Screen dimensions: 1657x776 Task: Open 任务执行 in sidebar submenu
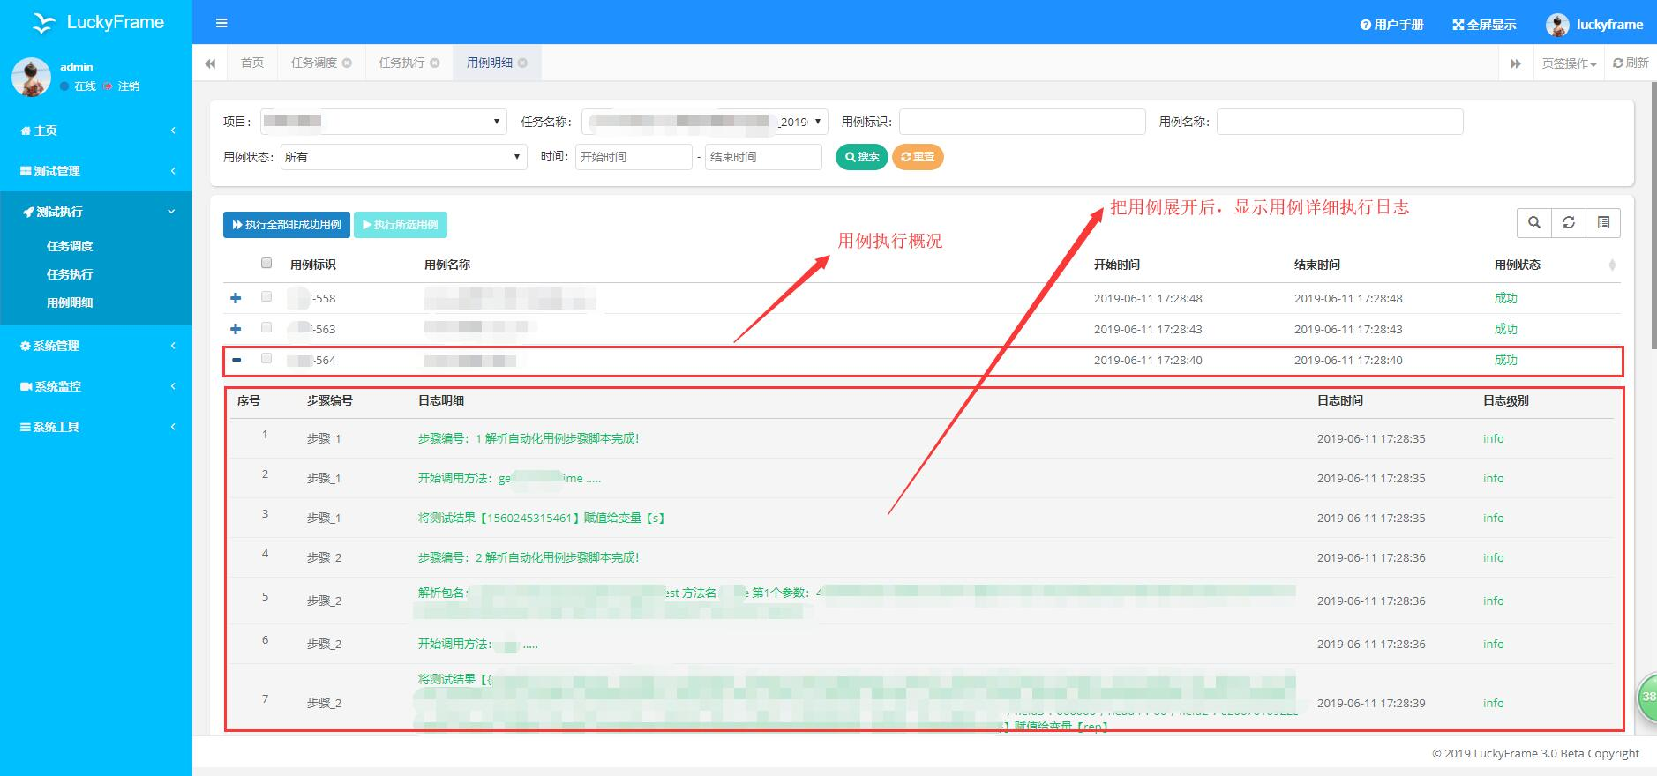pyautogui.click(x=70, y=274)
